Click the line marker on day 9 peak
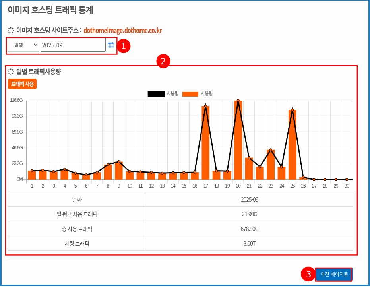370x287 pixels. click(x=119, y=162)
